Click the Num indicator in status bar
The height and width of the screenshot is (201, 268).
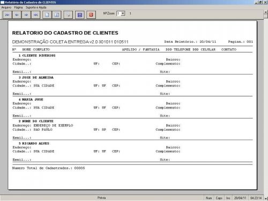tap(209, 198)
